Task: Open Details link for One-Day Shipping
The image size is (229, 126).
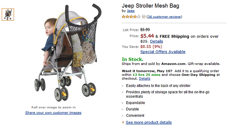Action: pyautogui.click(x=145, y=78)
